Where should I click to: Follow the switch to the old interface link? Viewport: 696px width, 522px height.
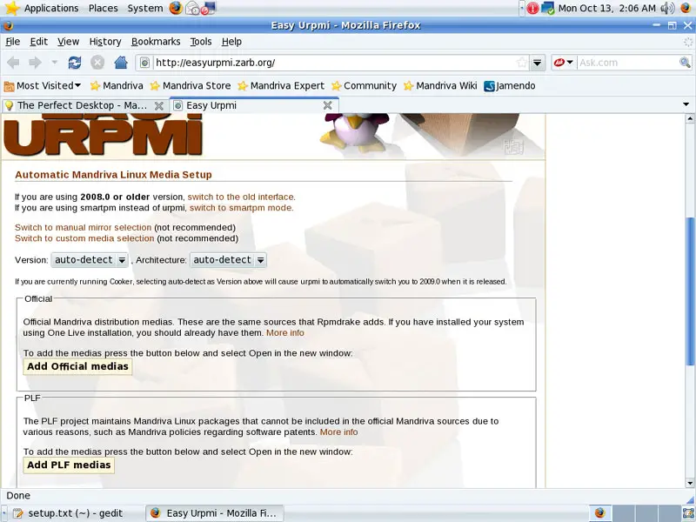tap(241, 197)
